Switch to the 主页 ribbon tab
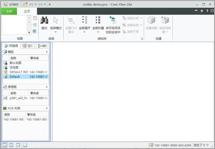 click(27, 11)
